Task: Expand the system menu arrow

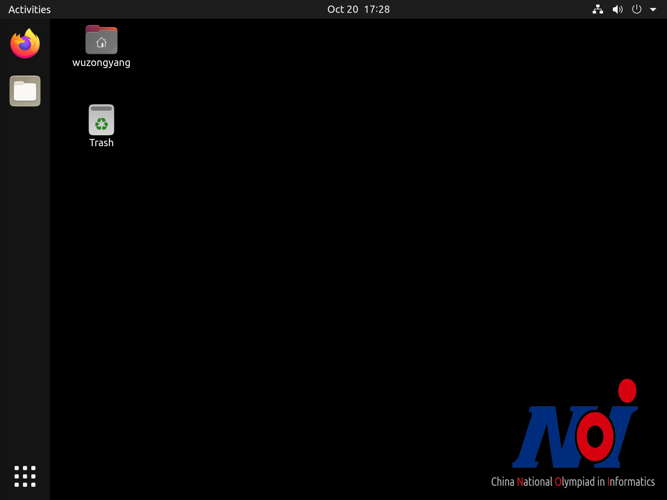Action: point(653,10)
